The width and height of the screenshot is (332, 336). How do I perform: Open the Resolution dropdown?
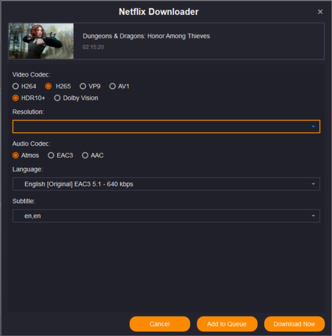(166, 126)
